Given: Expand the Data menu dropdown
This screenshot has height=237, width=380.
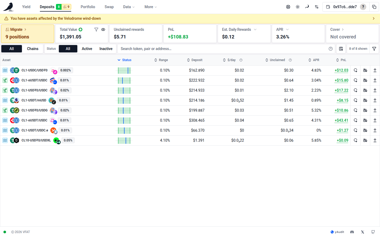Looking at the screenshot, I should (x=129, y=7).
